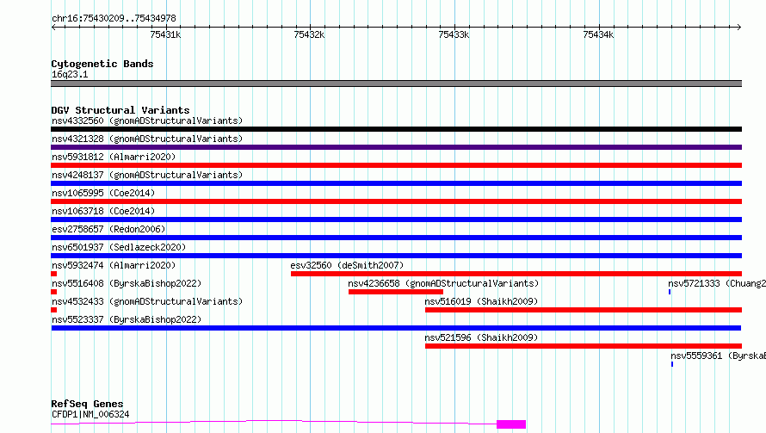
Task: Select the black nsv4332560 variant bar
Action: [x=396, y=129]
